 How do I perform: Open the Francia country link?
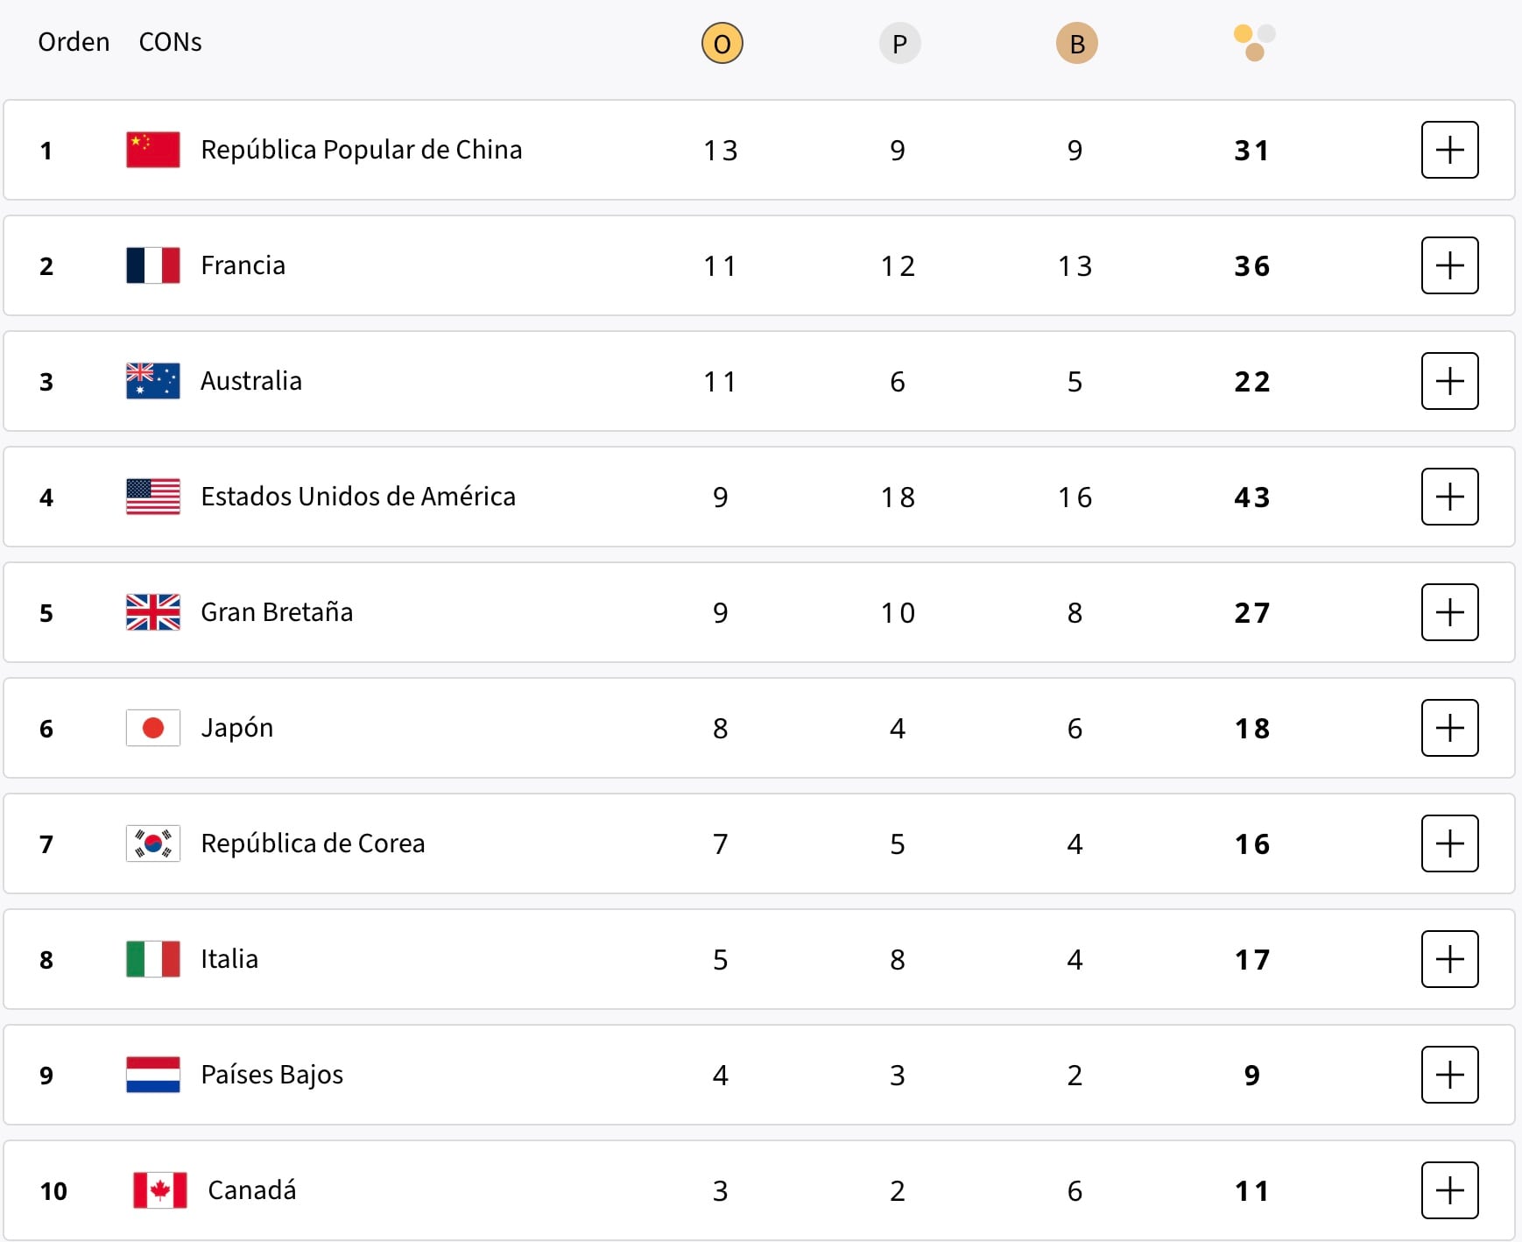(x=243, y=265)
